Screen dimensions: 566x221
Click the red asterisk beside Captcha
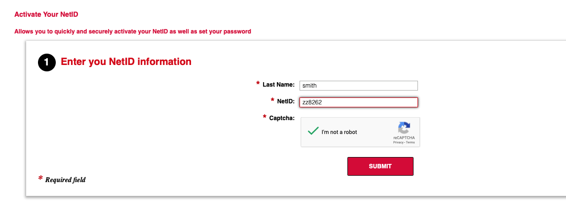265,118
